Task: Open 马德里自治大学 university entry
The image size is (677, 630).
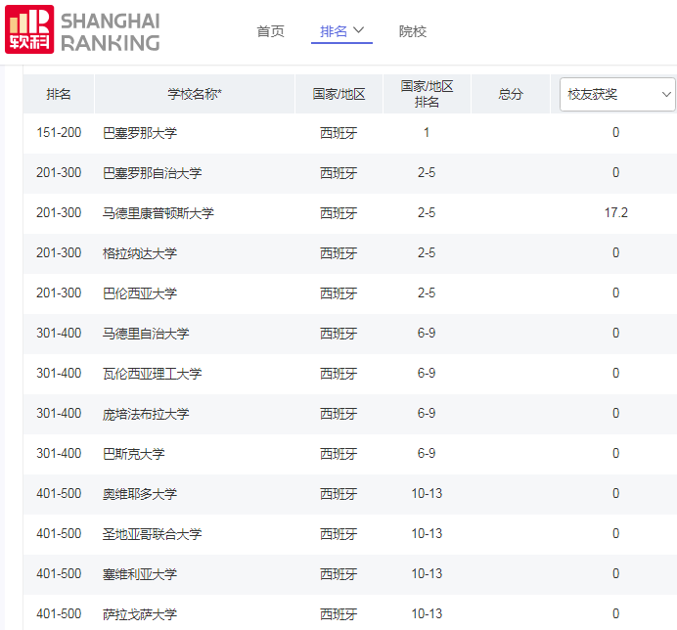Action: (x=146, y=334)
